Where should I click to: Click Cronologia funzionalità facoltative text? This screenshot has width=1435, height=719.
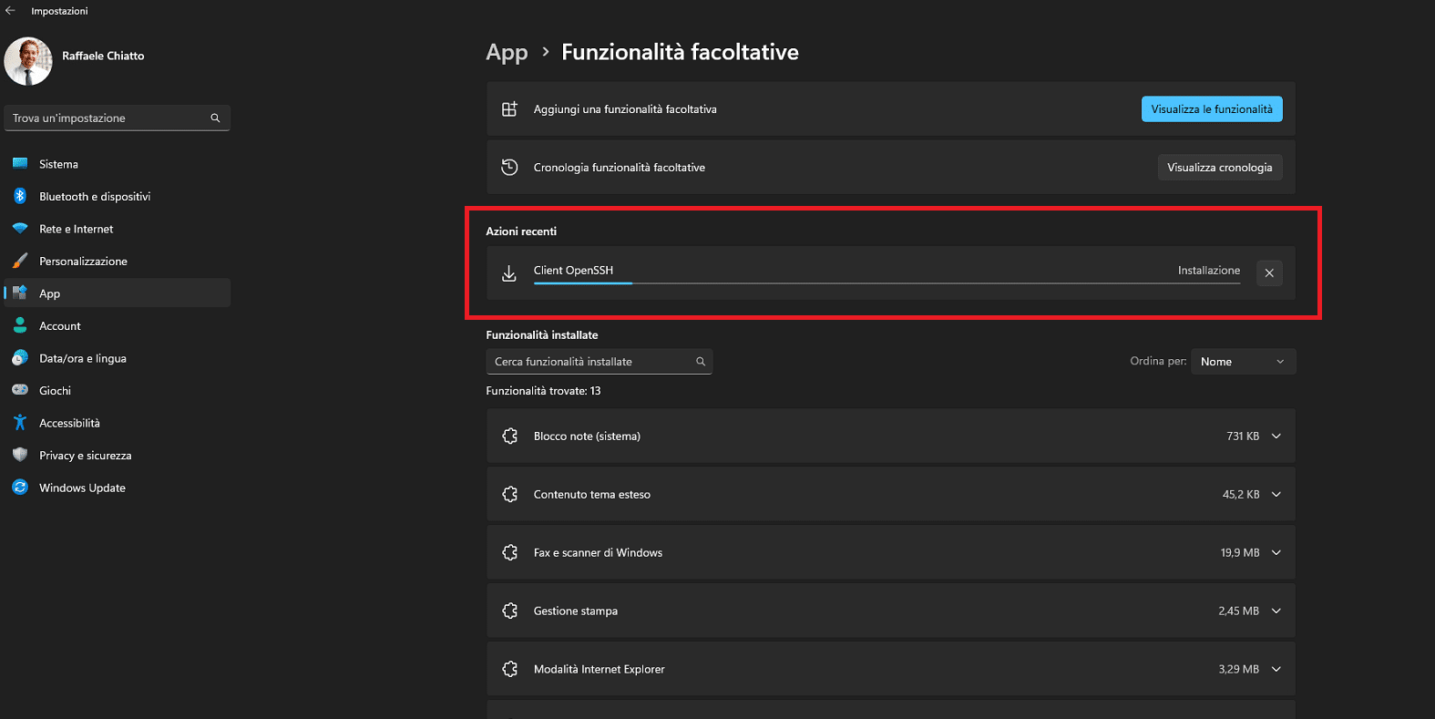[x=620, y=168]
